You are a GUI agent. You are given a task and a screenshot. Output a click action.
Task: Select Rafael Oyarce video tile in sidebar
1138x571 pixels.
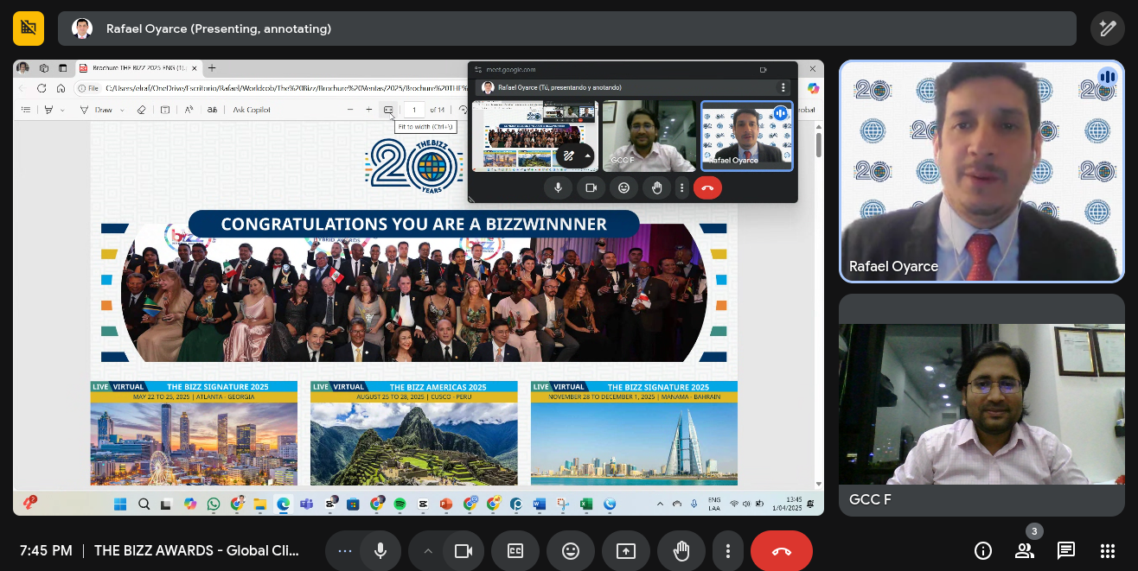pyautogui.click(x=981, y=171)
